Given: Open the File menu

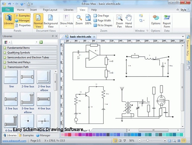Looking at the screenshot, I should pyautogui.click(x=7, y=10).
